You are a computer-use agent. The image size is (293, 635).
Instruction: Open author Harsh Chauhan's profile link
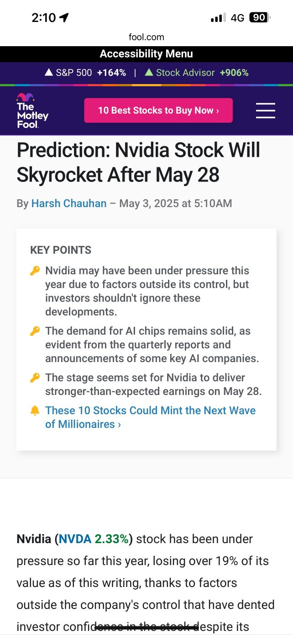pyautogui.click(x=69, y=203)
